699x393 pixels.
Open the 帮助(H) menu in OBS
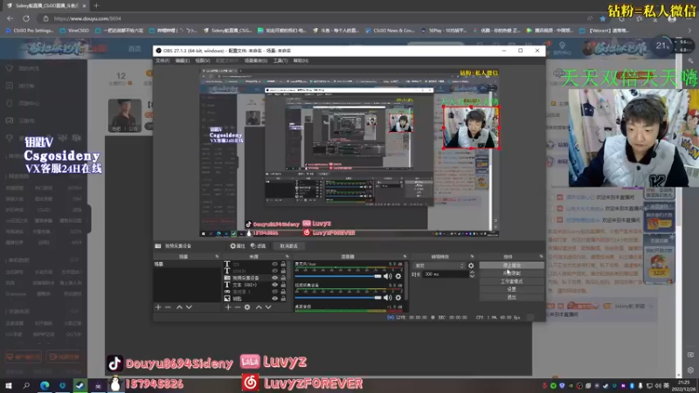click(301, 60)
